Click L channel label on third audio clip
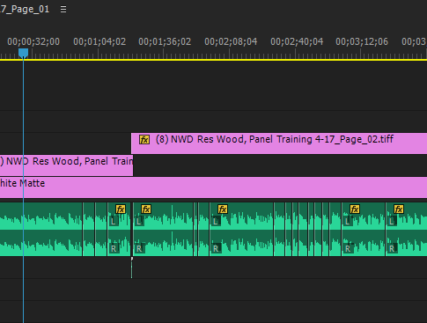Viewport: 427px width, 323px height. 216,221
